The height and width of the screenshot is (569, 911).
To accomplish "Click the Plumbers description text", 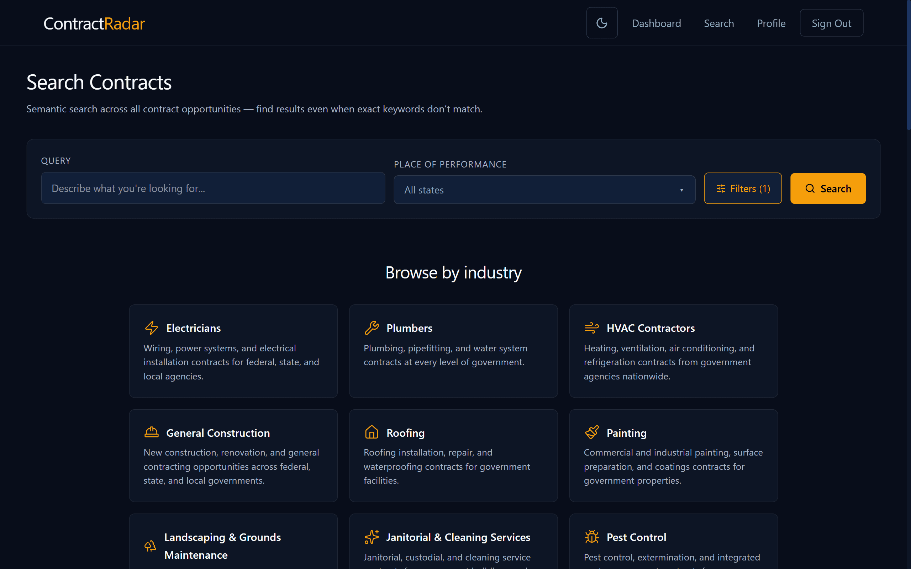I will pyautogui.click(x=445, y=355).
